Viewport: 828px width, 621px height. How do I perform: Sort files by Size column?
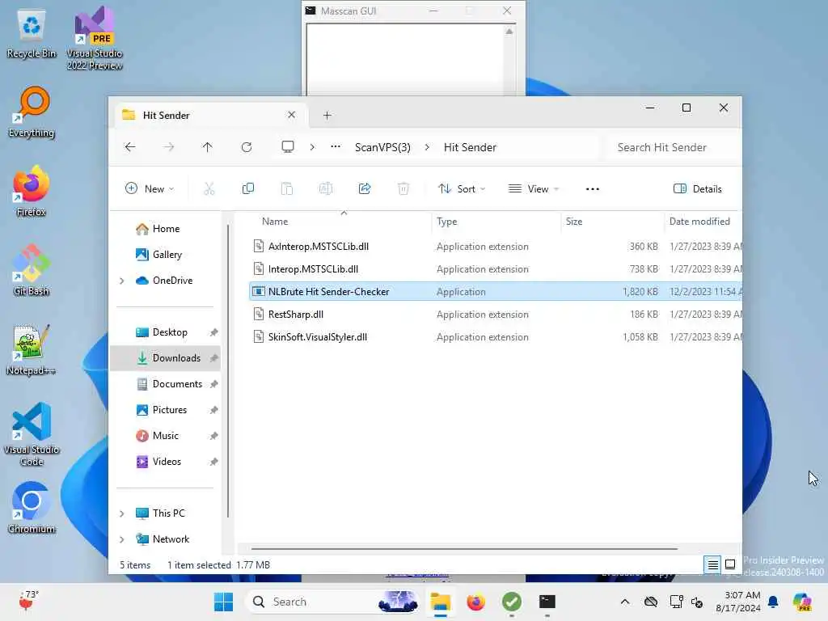[613, 222]
